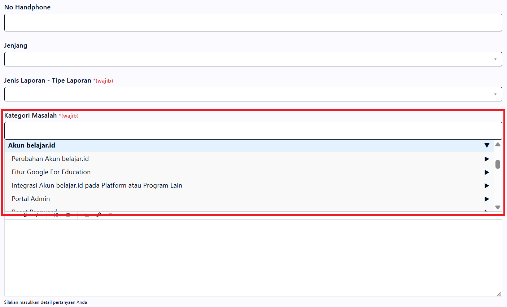The width and height of the screenshot is (507, 307).
Task: Open the Jenjang dropdown
Action: 253,59
